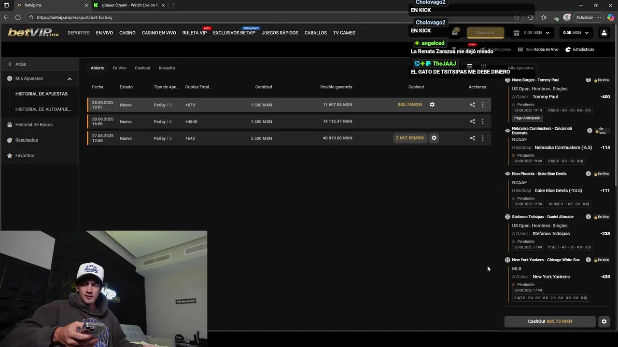Open cashout settings gear beside 885.74MXN
This screenshot has height=347, width=618.
[x=432, y=105]
